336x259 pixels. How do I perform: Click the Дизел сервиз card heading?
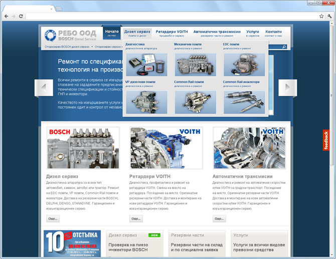[62, 176]
